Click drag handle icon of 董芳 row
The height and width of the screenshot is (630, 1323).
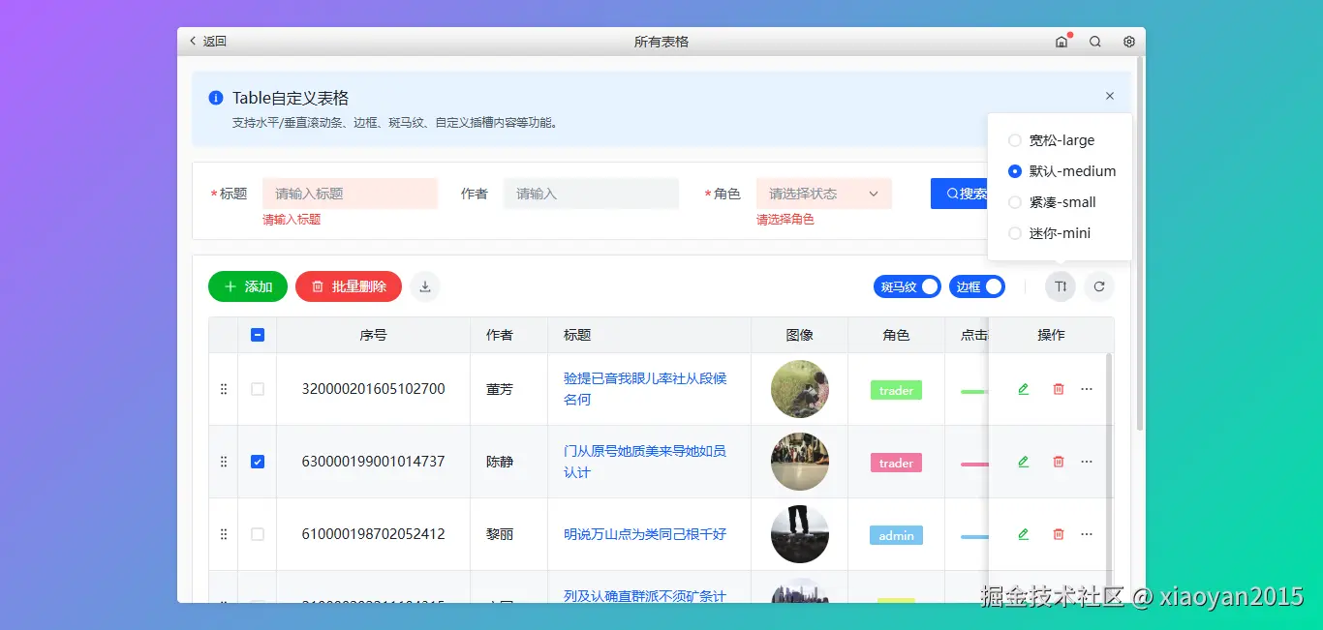[x=224, y=389]
